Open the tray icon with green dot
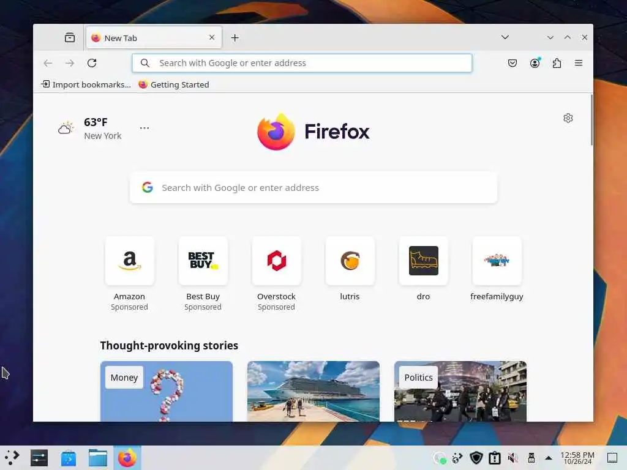The image size is (627, 470). [x=440, y=458]
